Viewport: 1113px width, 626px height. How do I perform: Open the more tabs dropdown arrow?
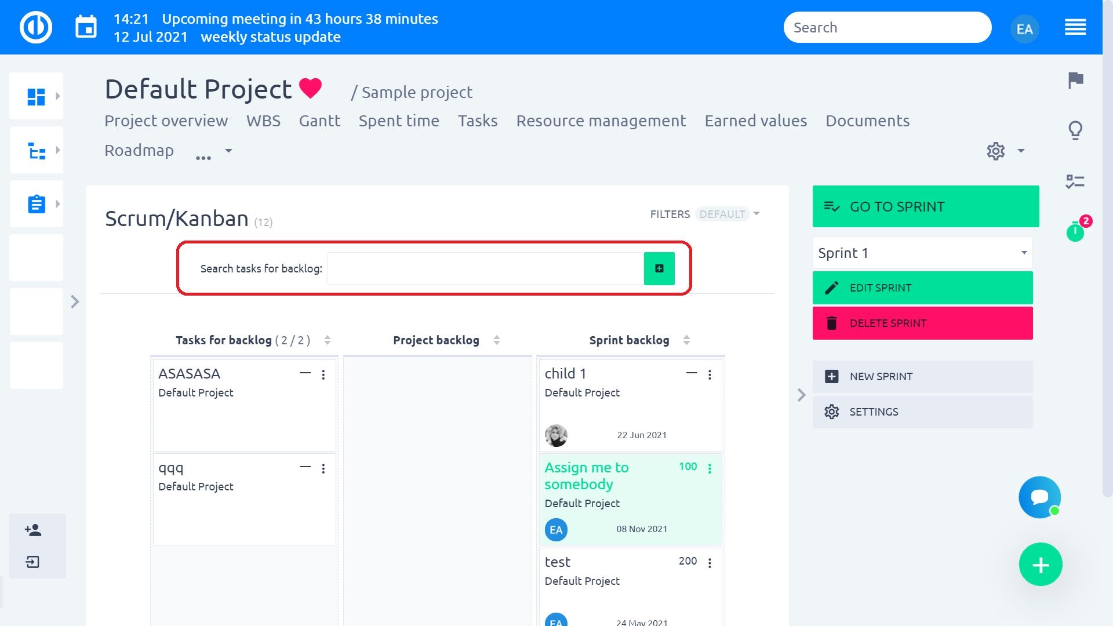(228, 151)
